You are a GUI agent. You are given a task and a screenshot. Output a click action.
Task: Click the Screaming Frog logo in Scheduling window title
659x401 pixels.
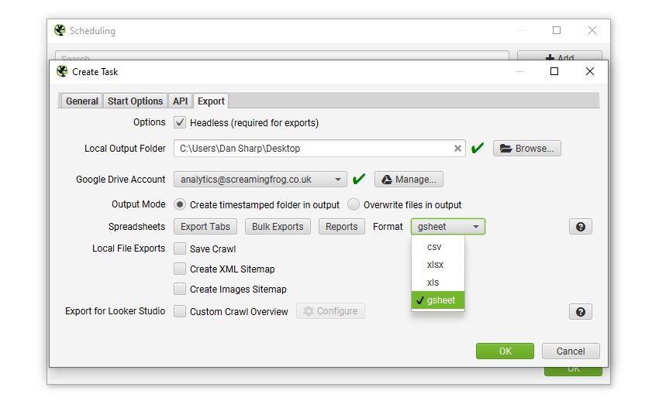coord(60,30)
